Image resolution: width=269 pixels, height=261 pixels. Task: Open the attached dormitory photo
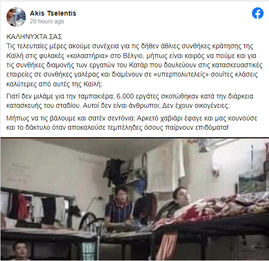134,199
